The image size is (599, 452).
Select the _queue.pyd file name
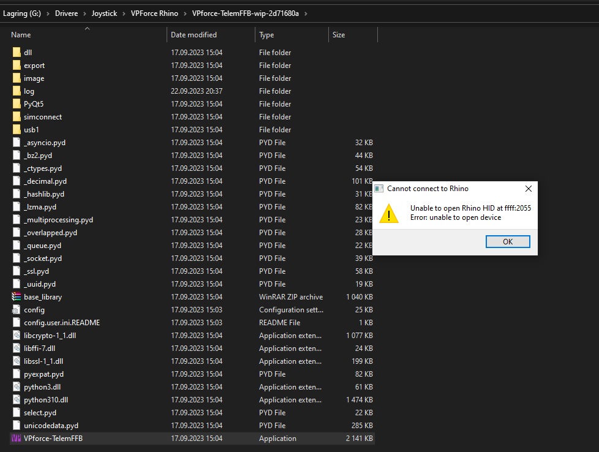[42, 246]
